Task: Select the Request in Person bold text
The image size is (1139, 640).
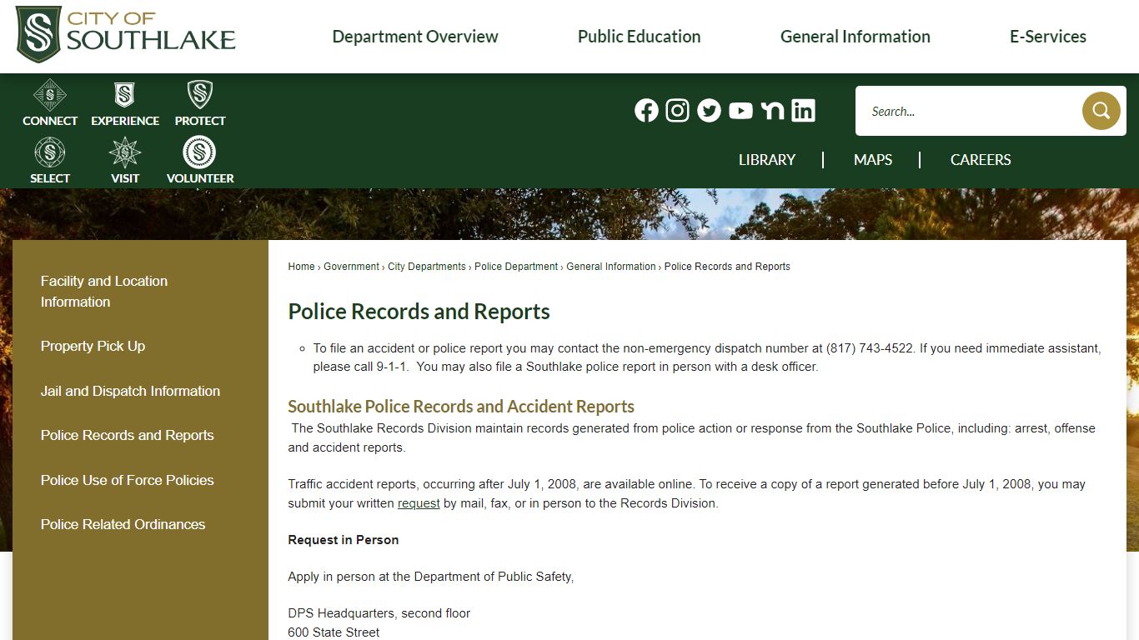Action: [344, 540]
